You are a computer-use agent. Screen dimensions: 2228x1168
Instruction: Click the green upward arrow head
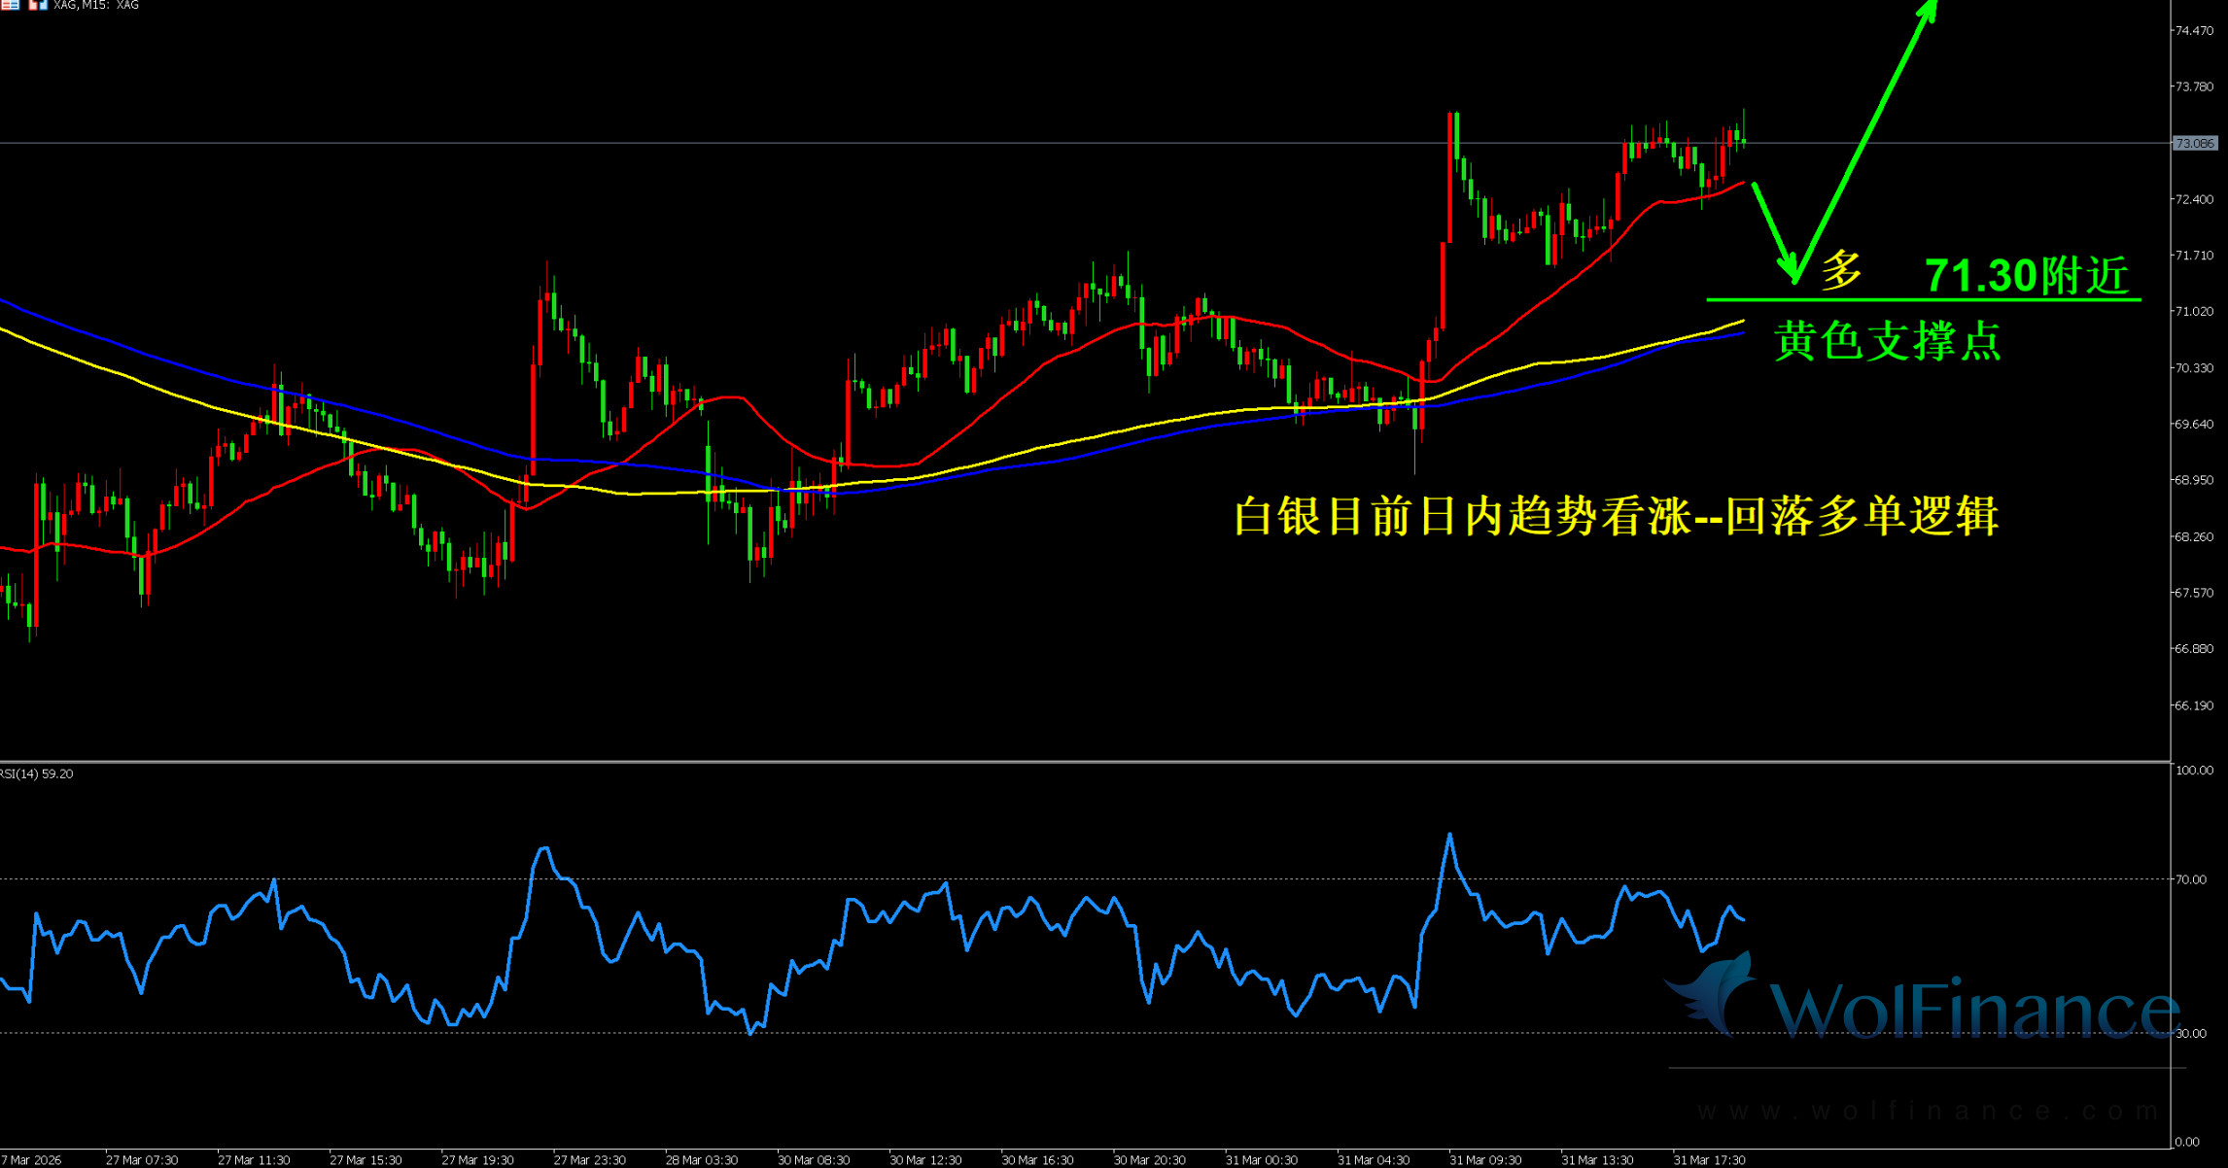click(1930, 10)
